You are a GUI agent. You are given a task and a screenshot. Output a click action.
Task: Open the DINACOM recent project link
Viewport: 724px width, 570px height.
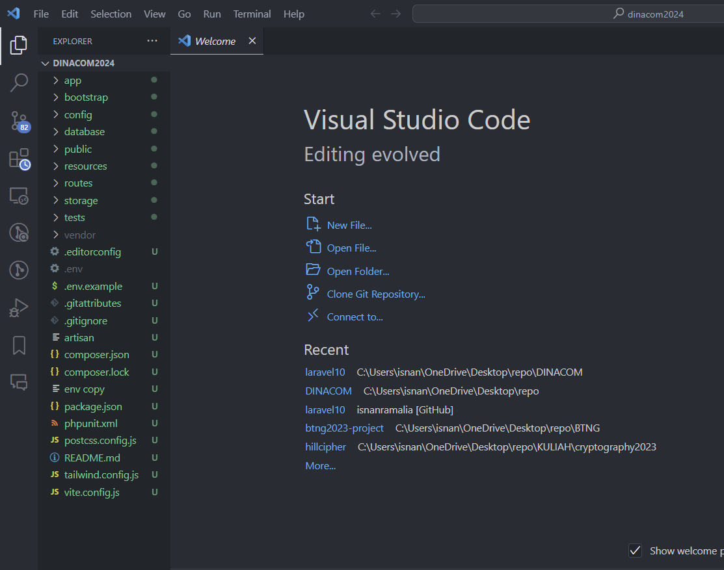(x=328, y=391)
